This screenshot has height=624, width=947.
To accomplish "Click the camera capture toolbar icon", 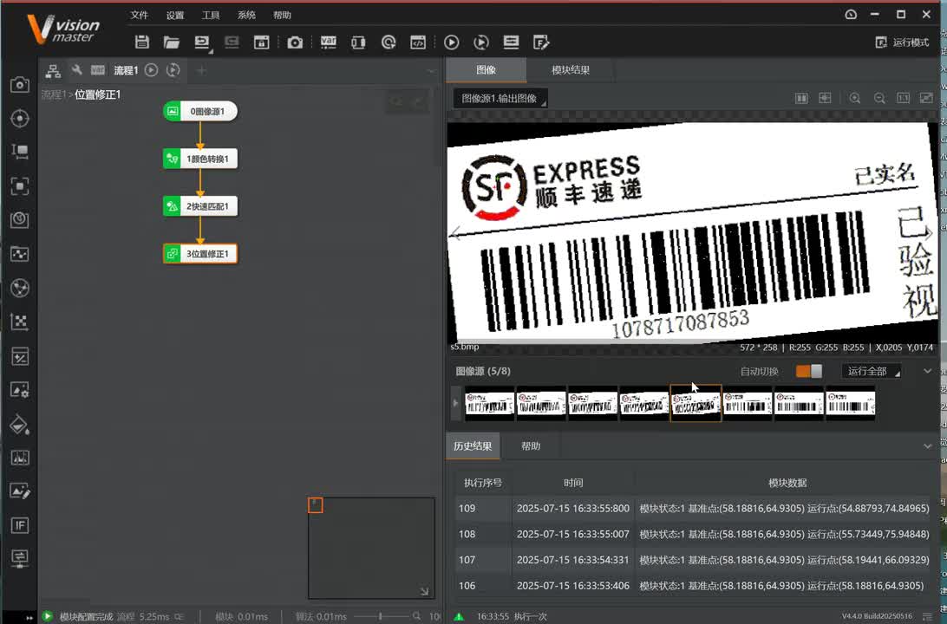I will pyautogui.click(x=295, y=42).
